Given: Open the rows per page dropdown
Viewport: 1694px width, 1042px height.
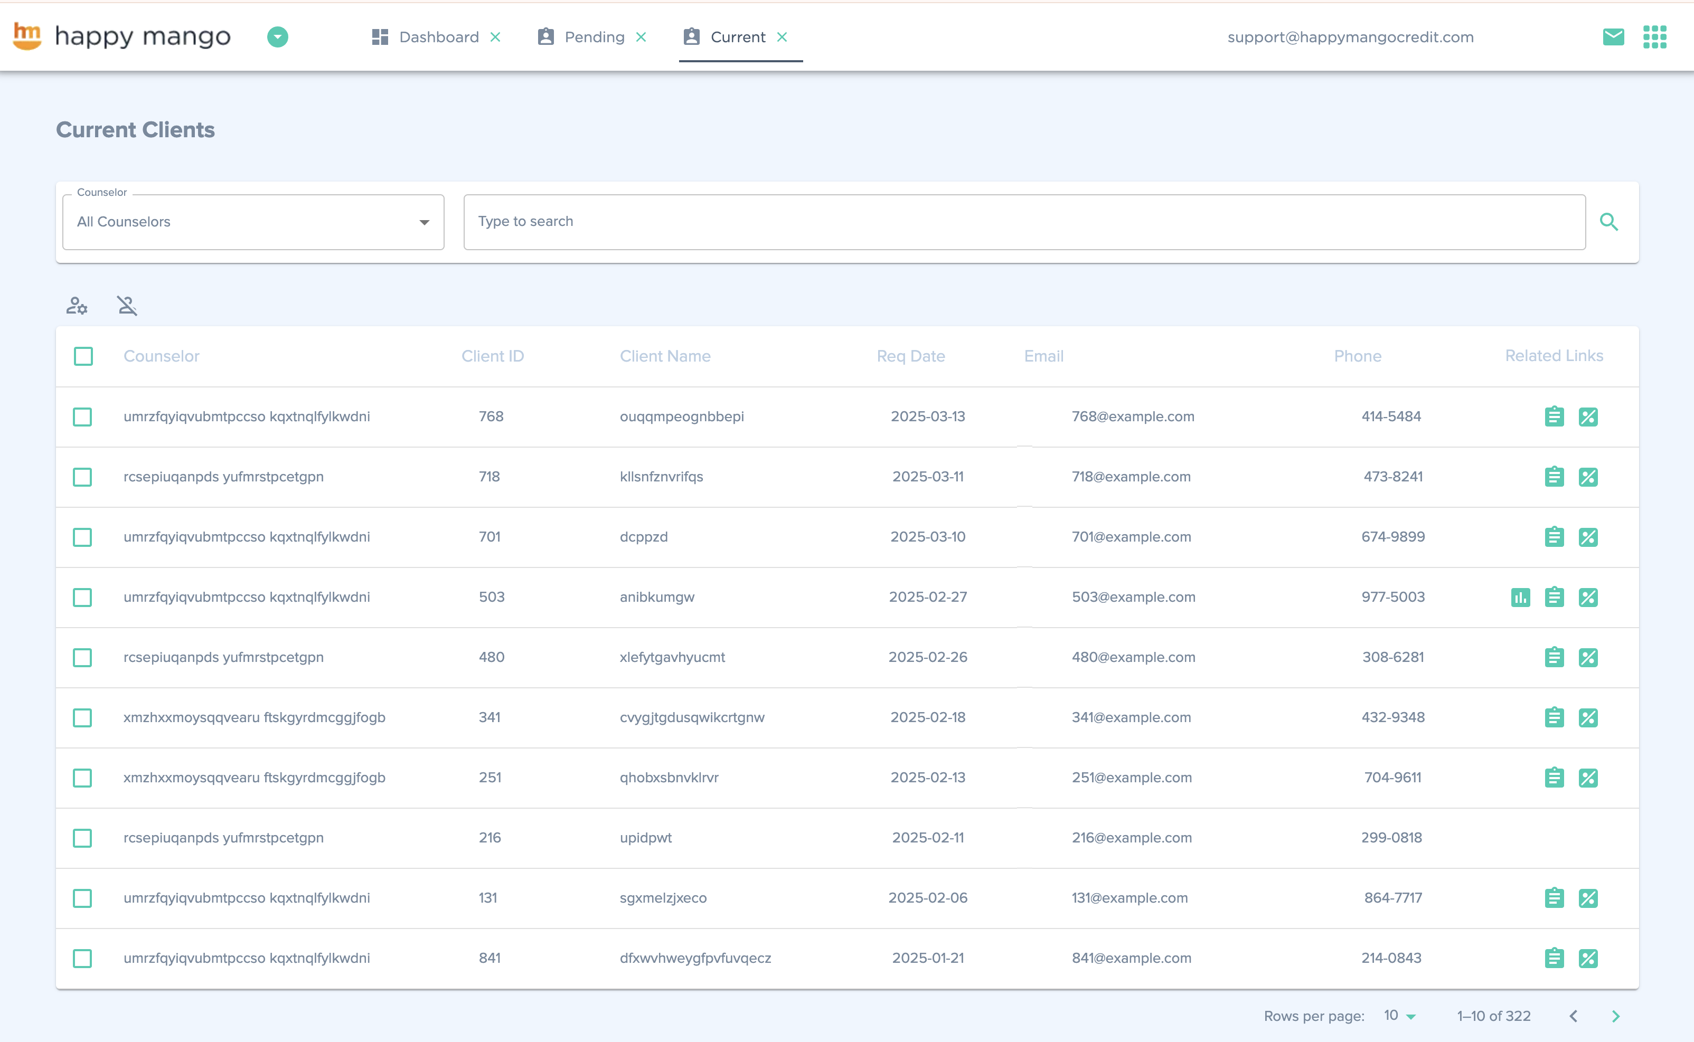Looking at the screenshot, I should (x=1399, y=1016).
